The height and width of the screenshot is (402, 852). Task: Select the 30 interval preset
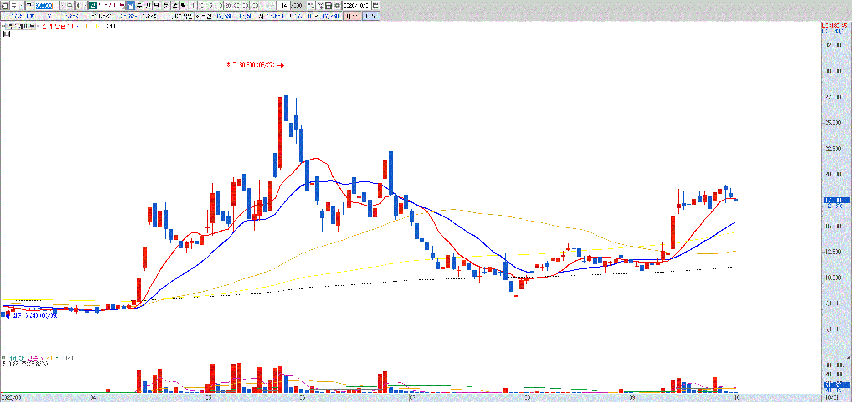click(x=236, y=5)
